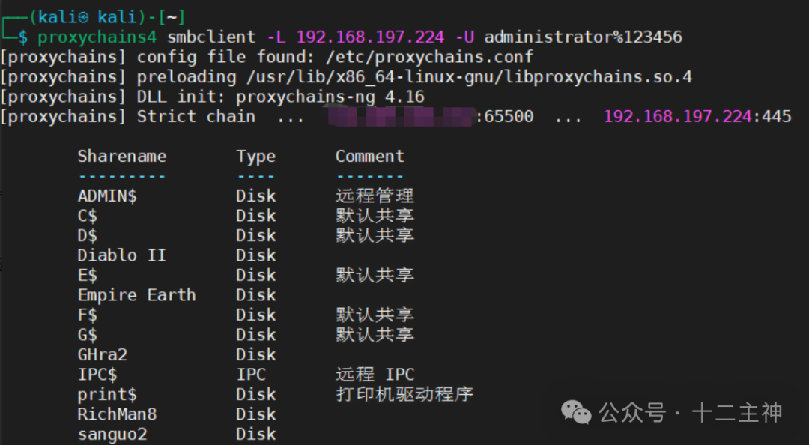Viewport: 809px width, 445px height.
Task: Select the IPC$ share name
Action: pos(97,375)
